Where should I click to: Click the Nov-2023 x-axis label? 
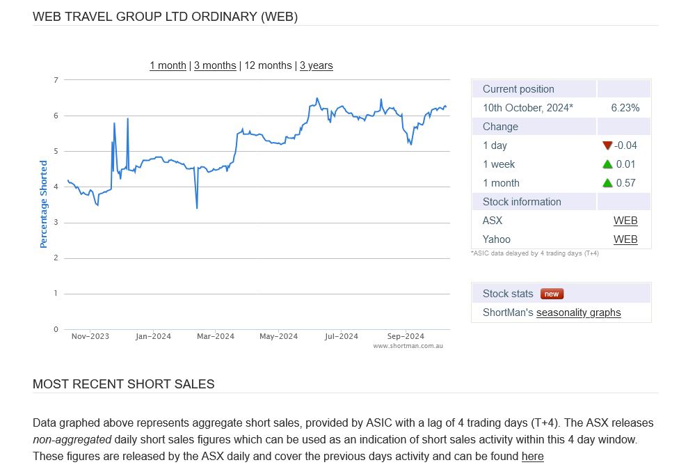pos(90,336)
